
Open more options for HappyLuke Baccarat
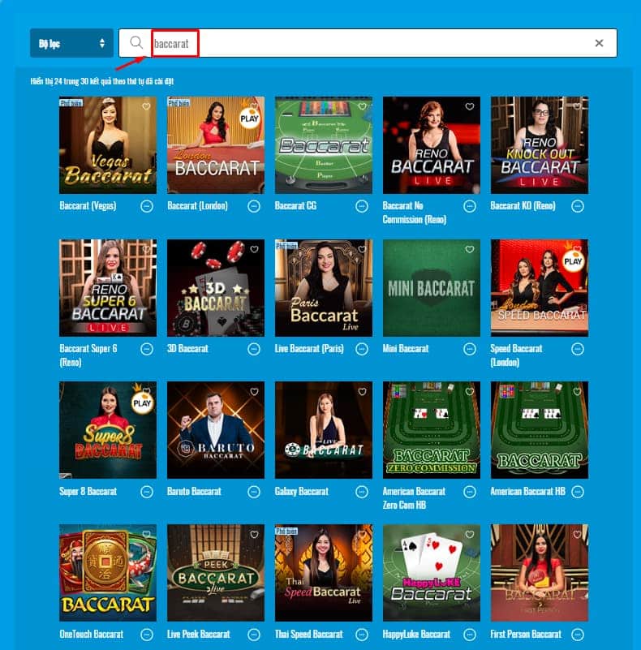[469, 635]
